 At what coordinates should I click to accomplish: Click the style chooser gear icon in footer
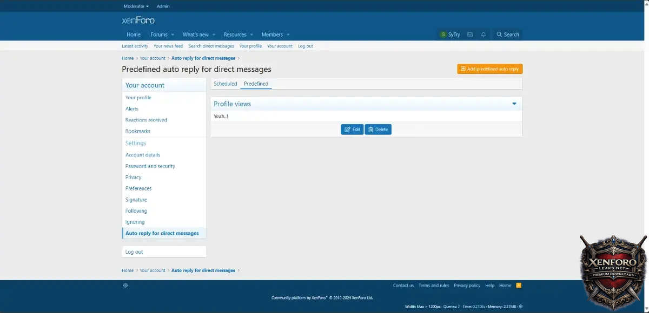point(125,285)
